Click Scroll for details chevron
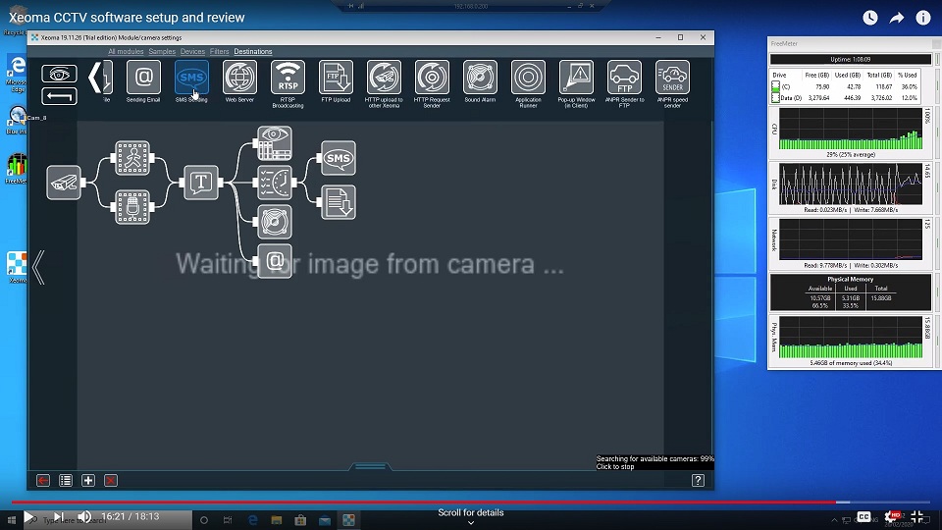 pyautogui.click(x=471, y=523)
